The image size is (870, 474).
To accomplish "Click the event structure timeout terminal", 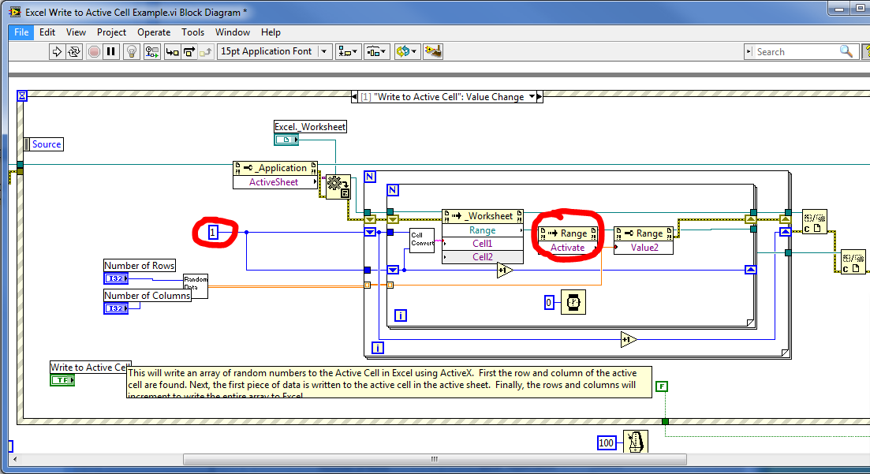I will click(21, 96).
